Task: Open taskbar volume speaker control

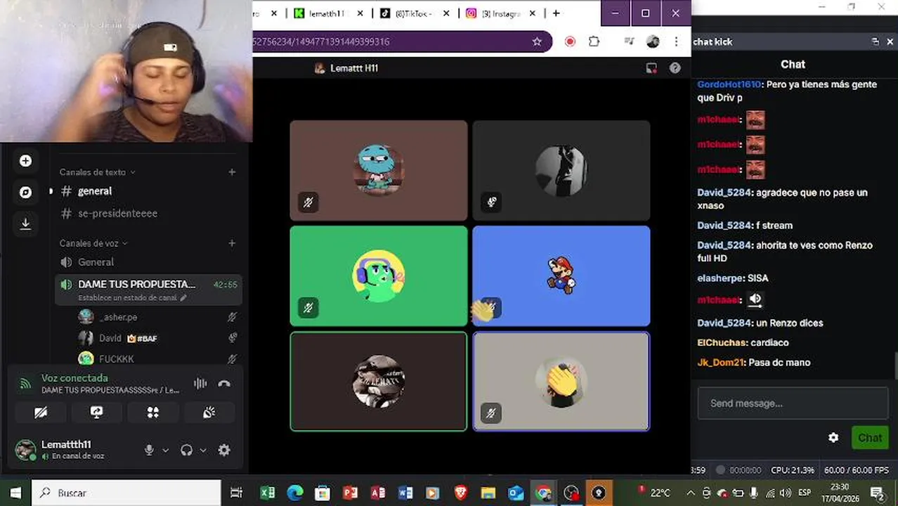Action: coord(786,493)
